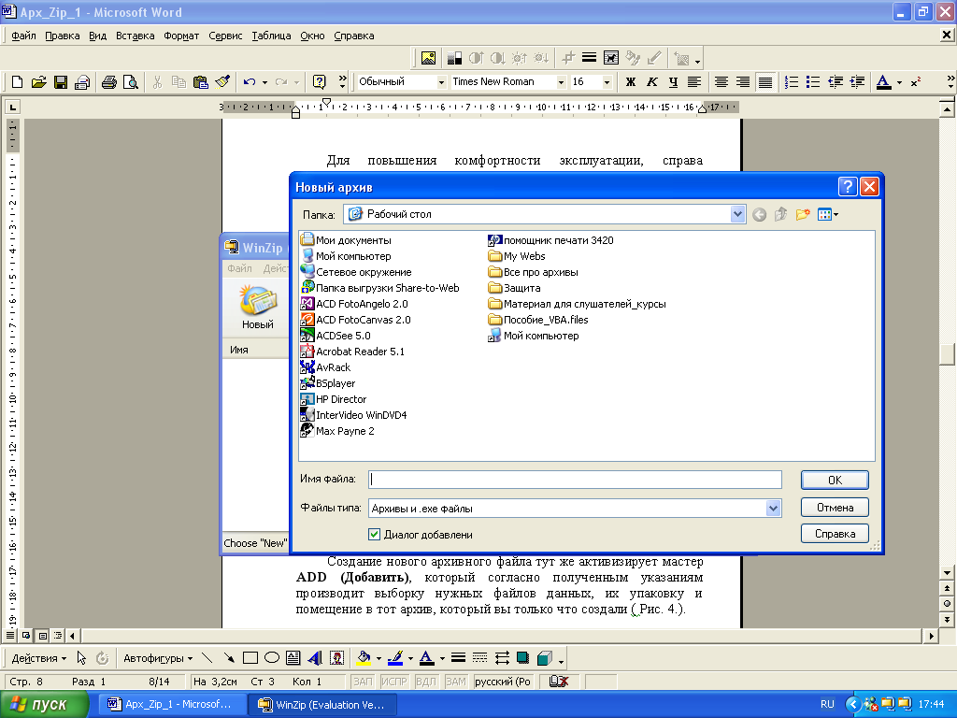This screenshot has height=718, width=957.
Task: Undo the last action
Action: point(249,82)
